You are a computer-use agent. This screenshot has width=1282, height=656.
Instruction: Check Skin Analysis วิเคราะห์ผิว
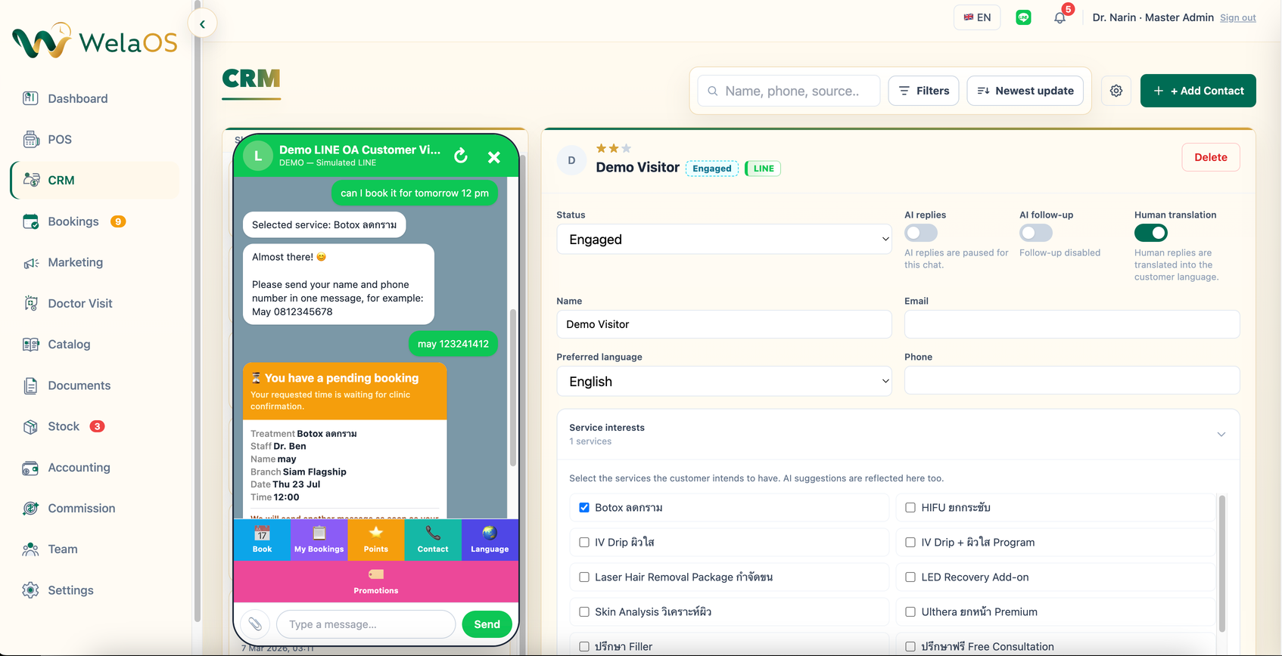click(x=584, y=612)
